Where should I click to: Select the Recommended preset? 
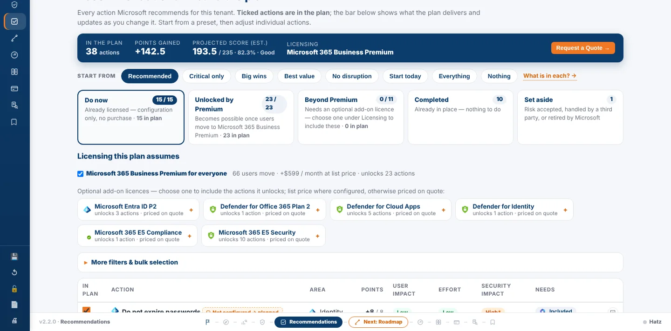tap(150, 76)
